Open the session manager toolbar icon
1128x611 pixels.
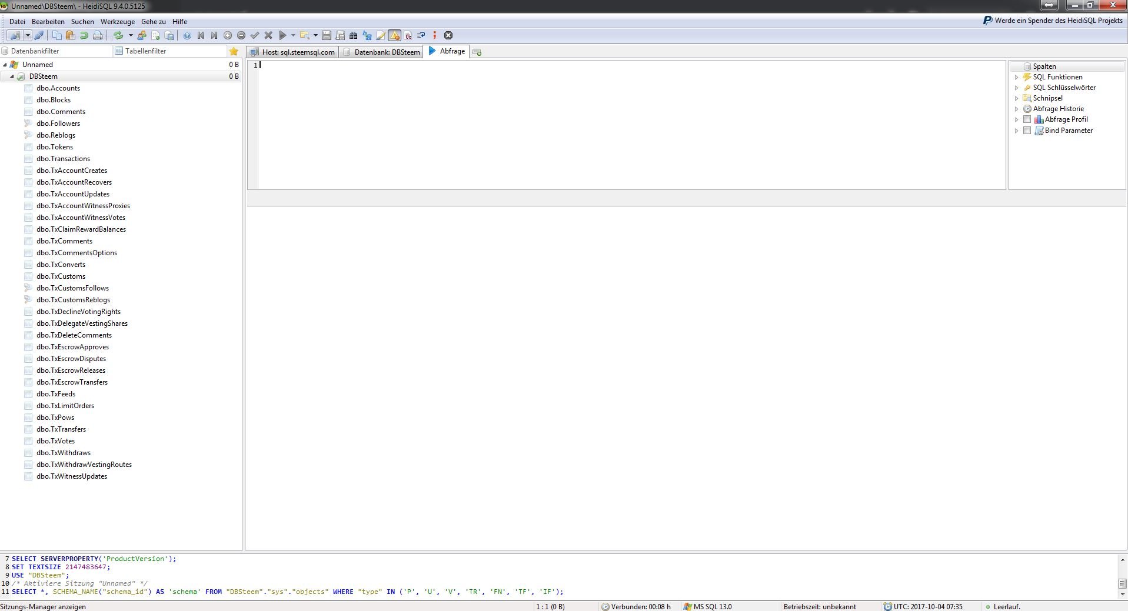[x=15, y=35]
